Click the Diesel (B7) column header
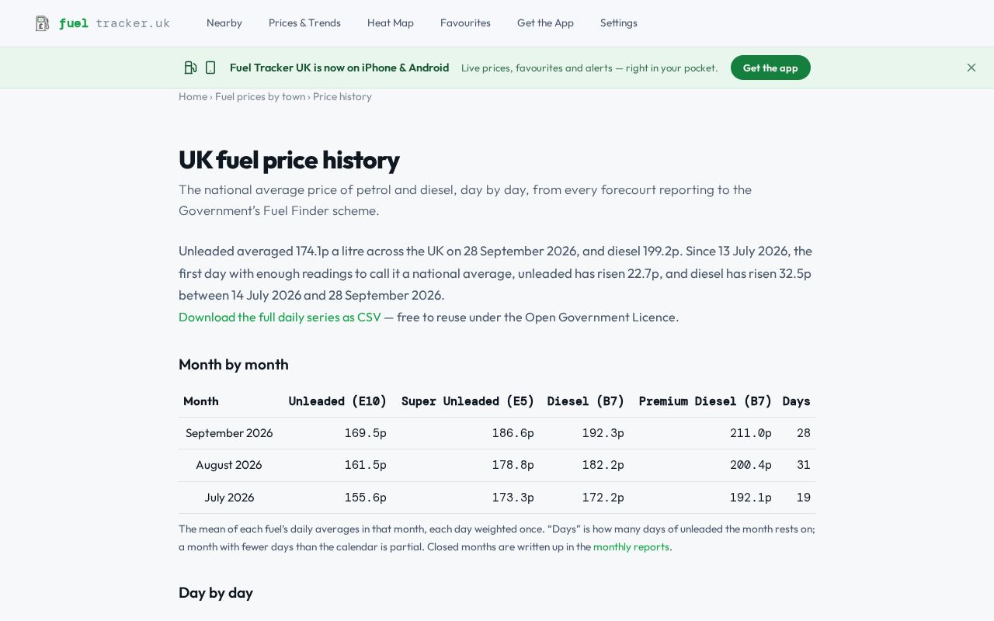Screen dimensions: 994x621 (x=586, y=401)
